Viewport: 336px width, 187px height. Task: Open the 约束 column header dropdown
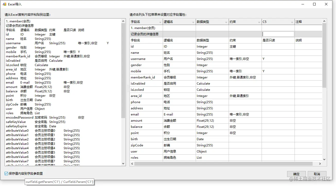point(259,22)
